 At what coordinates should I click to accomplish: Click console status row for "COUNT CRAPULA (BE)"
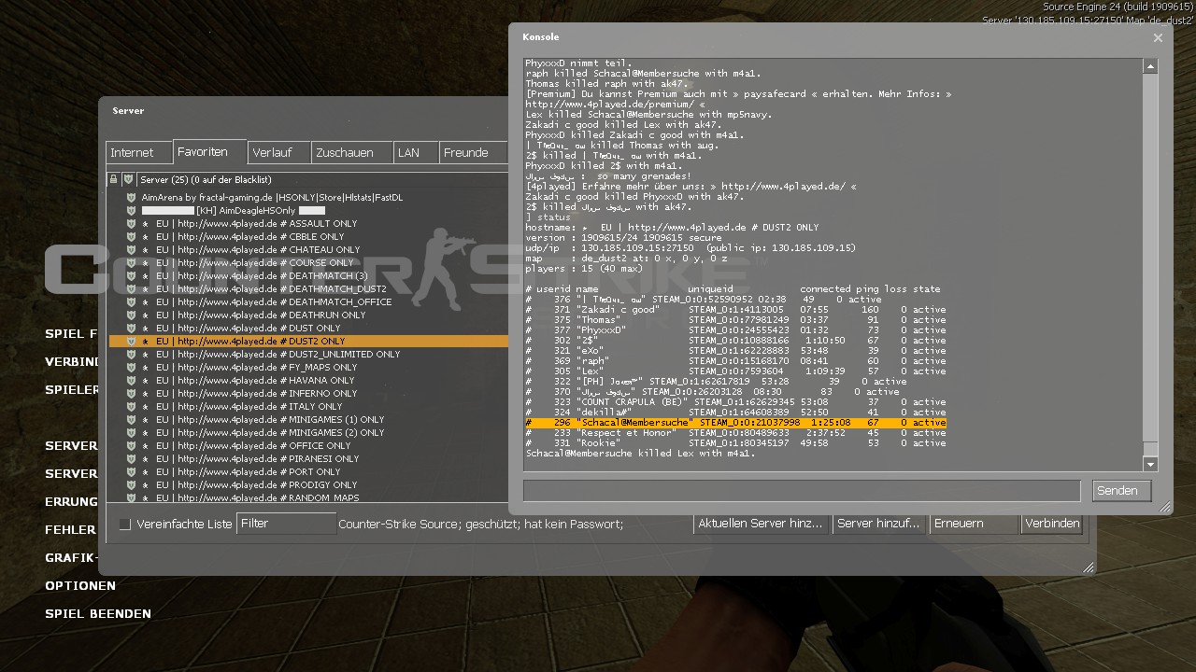coord(735,402)
